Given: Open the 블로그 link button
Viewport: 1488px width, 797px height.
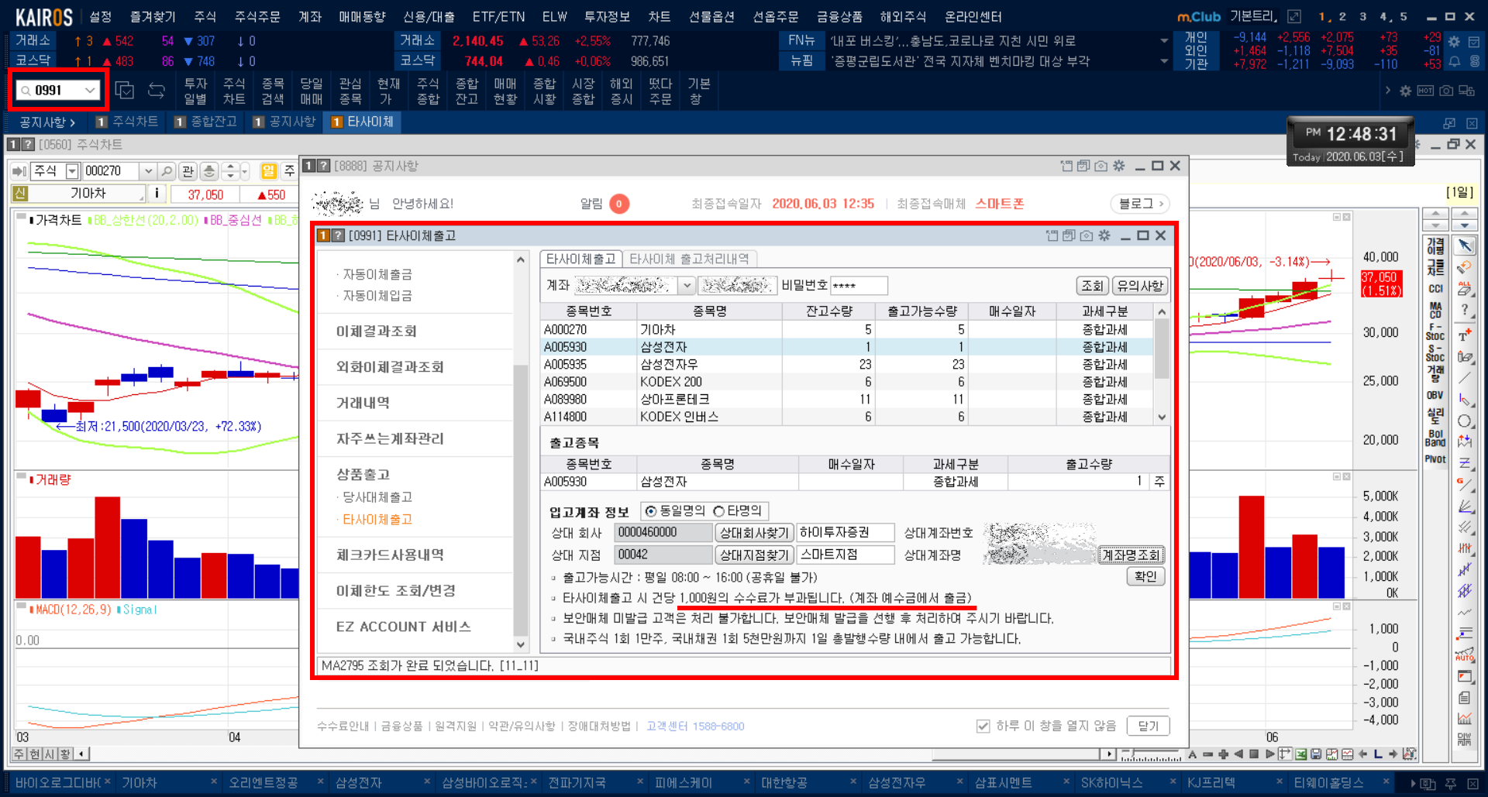Looking at the screenshot, I should (x=1140, y=204).
